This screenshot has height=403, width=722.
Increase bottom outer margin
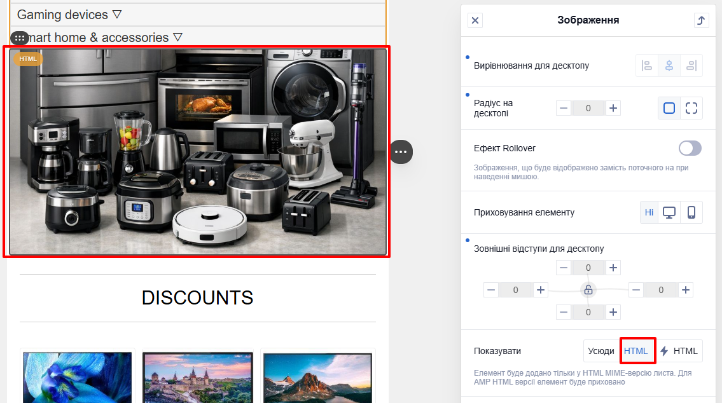click(x=613, y=312)
